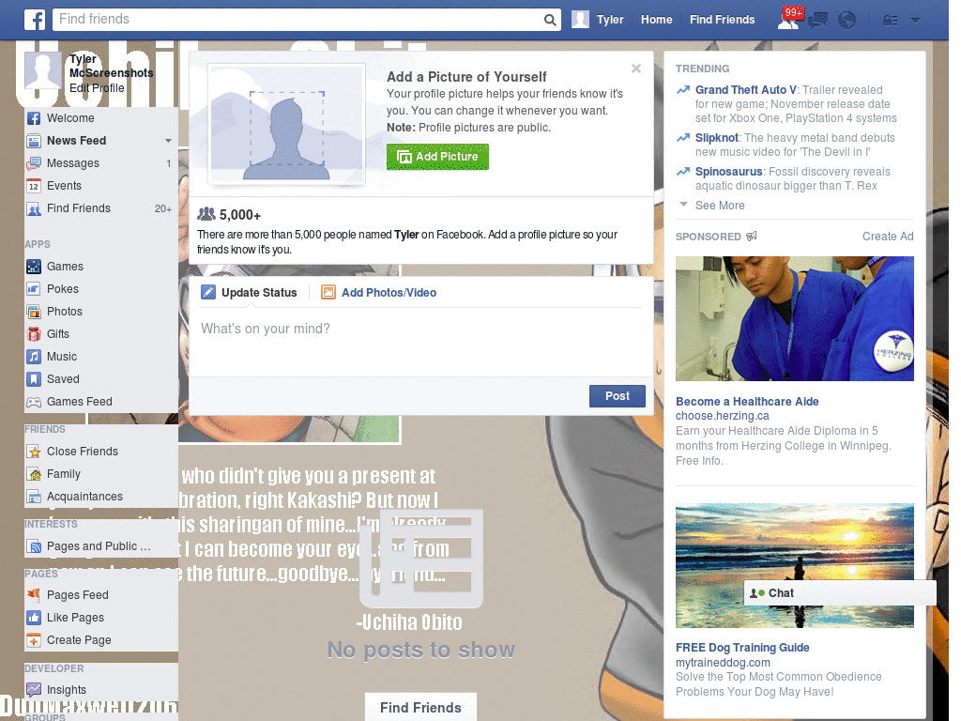The width and height of the screenshot is (961, 721).
Task: Open the Create Page plus icon
Action: point(34,640)
